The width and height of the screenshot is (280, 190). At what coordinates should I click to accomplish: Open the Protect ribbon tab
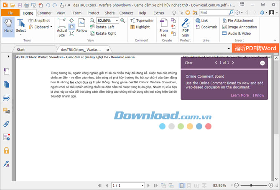click(x=93, y=13)
